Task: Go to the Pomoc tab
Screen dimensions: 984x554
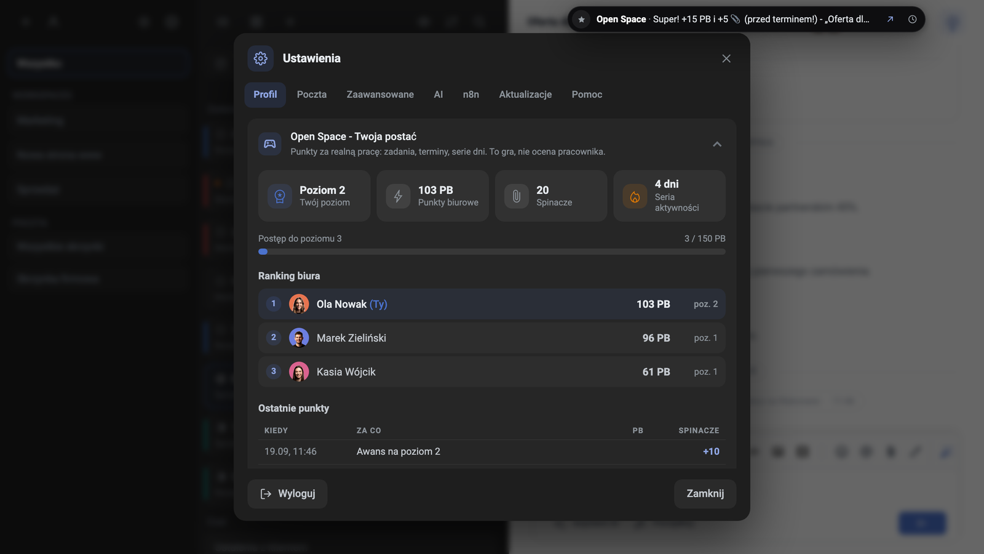Action: coord(587,95)
